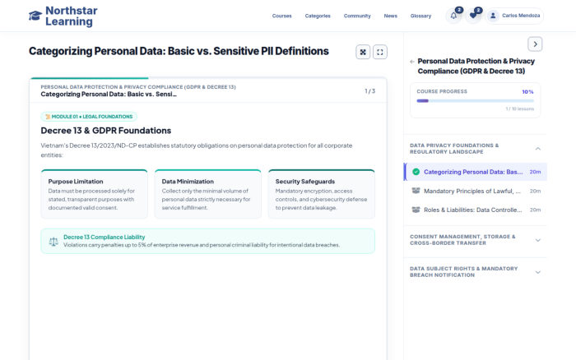Click the Security Safeguards card
This screenshot has height=360, width=576.
coord(322,194)
